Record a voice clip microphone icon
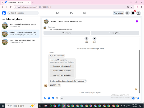This screenshot has height=108, width=144. click(45, 98)
